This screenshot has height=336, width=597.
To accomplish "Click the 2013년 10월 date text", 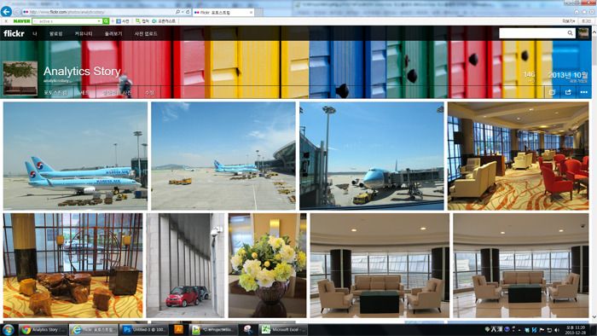I will click(568, 75).
